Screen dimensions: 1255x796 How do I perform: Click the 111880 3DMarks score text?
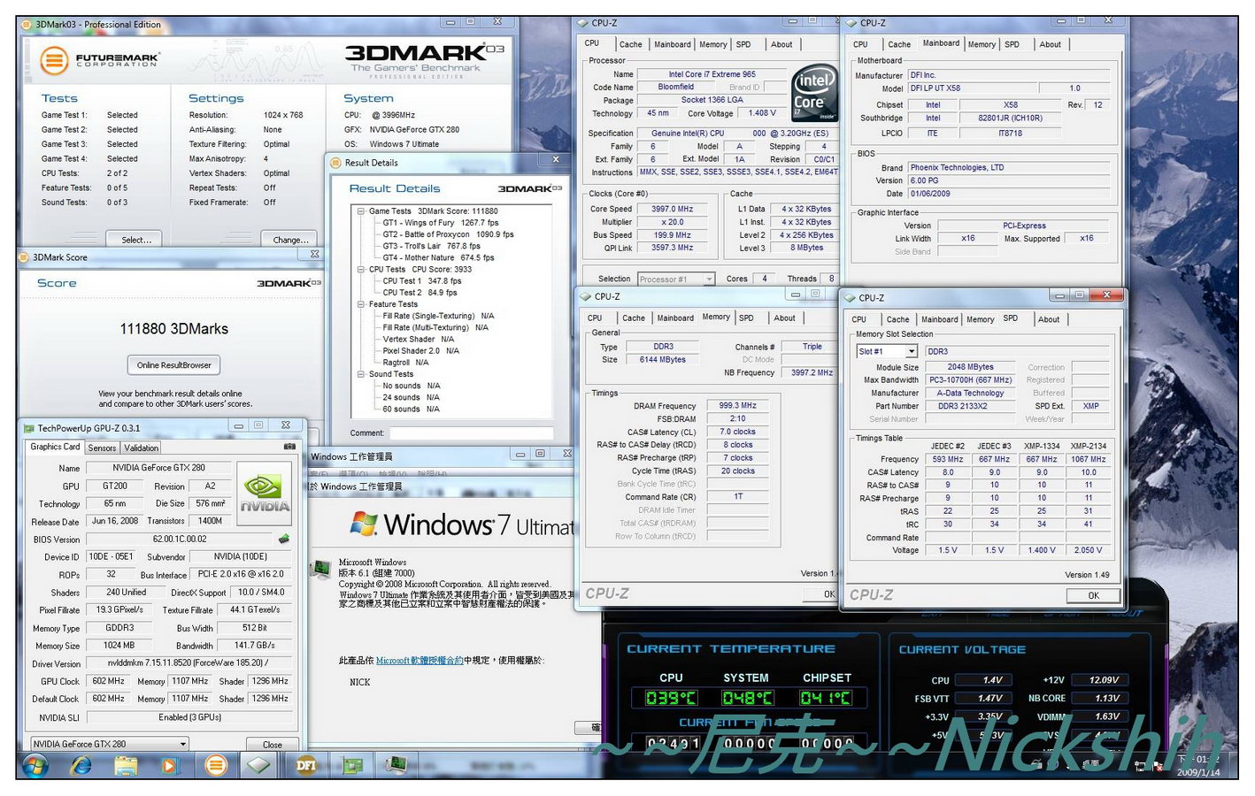[x=174, y=329]
